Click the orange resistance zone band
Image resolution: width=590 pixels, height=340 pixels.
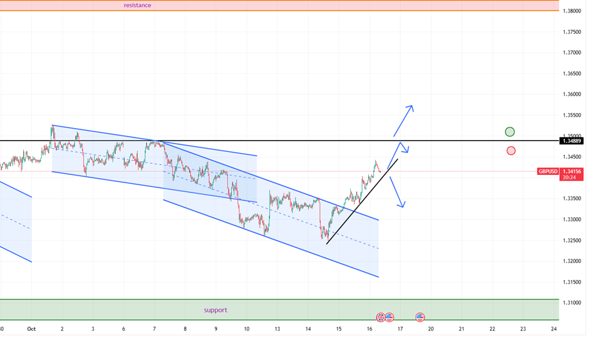313,6
